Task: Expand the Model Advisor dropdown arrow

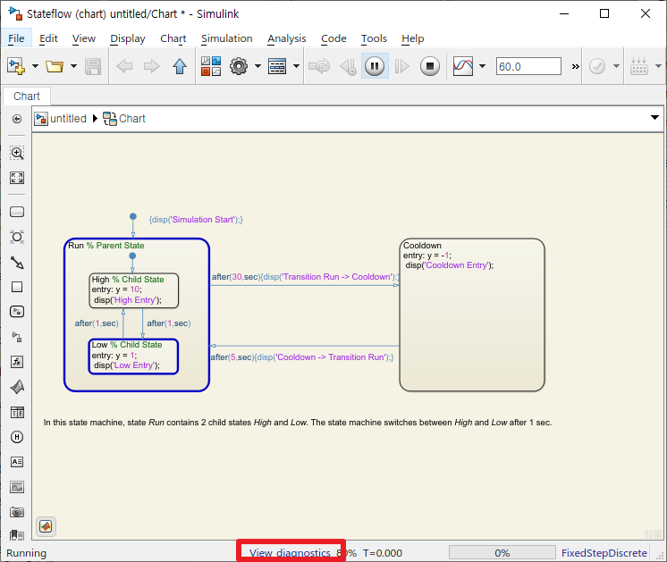Action: [x=616, y=66]
